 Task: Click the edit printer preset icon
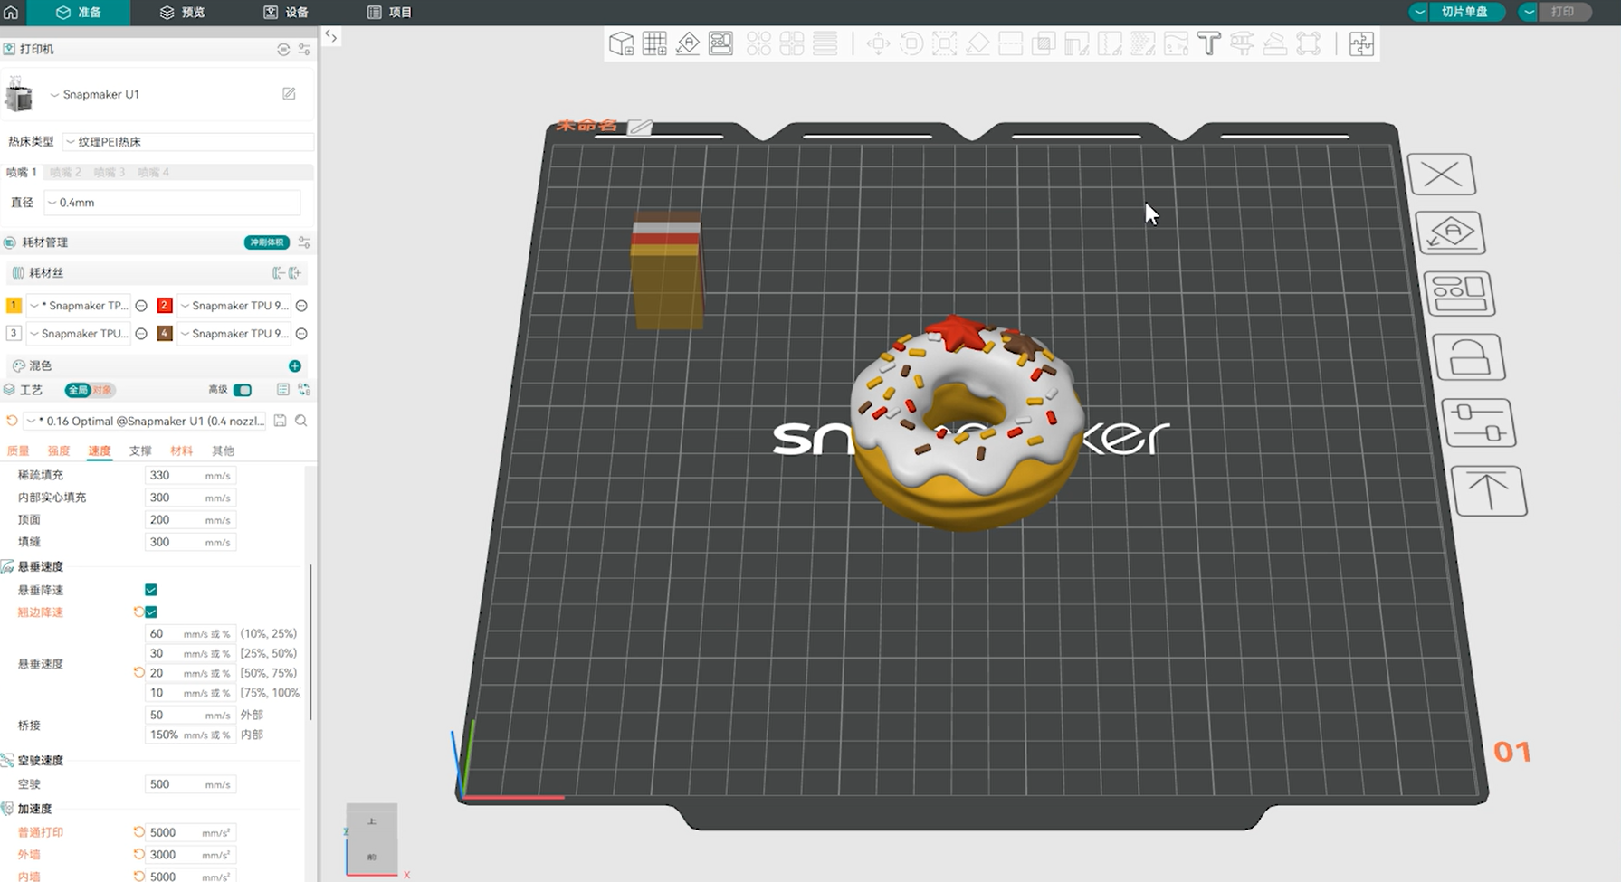(x=289, y=94)
